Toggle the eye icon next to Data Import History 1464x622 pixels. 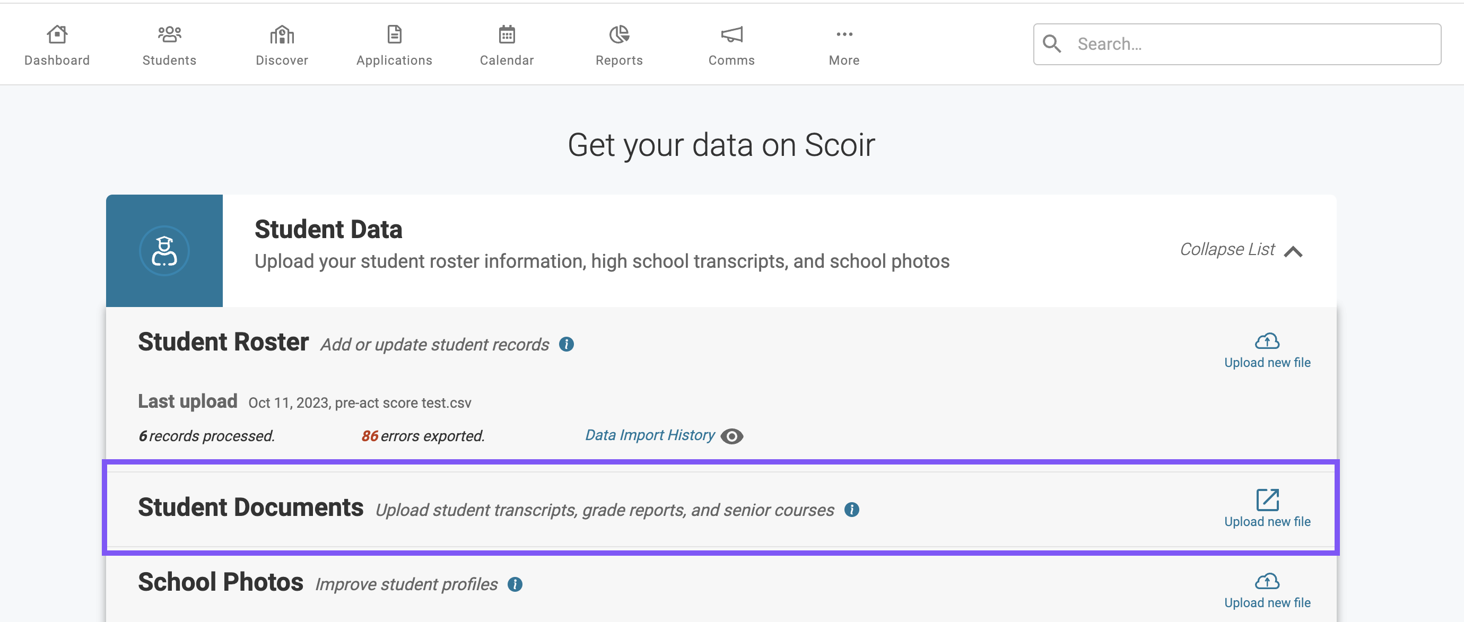tap(731, 436)
